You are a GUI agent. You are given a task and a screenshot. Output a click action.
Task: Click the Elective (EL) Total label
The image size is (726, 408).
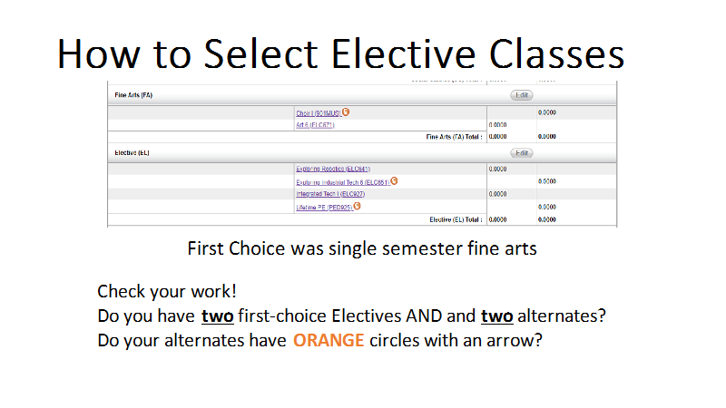coord(456,219)
